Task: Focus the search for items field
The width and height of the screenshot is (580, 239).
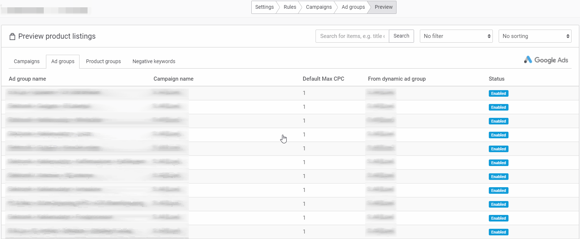Action: coord(352,36)
